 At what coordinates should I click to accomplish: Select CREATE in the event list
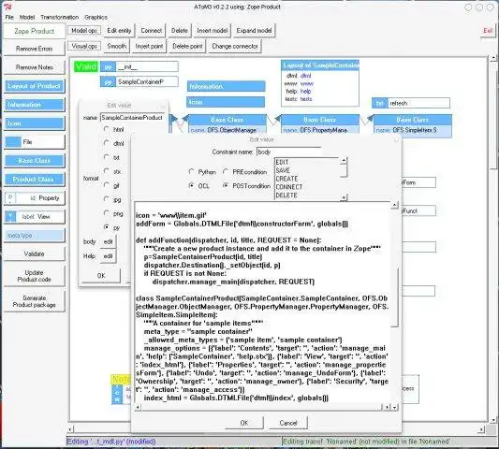coord(286,179)
